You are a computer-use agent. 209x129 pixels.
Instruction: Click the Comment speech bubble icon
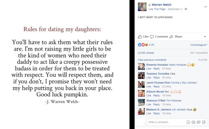[x=152, y=37]
